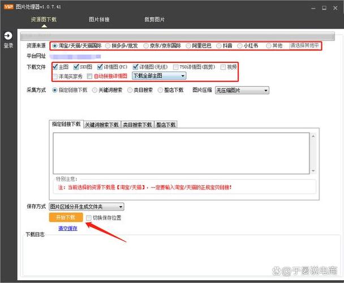The height and width of the screenshot is (283, 344).
Task: Toggle the 切换保存位置 checkbox
Action: pyautogui.click(x=89, y=218)
